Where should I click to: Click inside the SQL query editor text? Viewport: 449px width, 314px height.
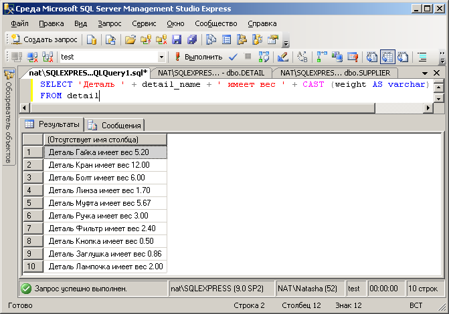[232, 90]
